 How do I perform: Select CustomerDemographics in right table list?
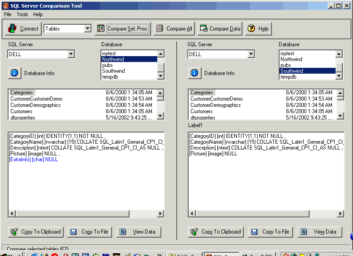tap(215, 105)
